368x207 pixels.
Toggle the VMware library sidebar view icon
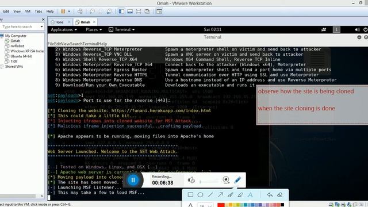[121, 11]
